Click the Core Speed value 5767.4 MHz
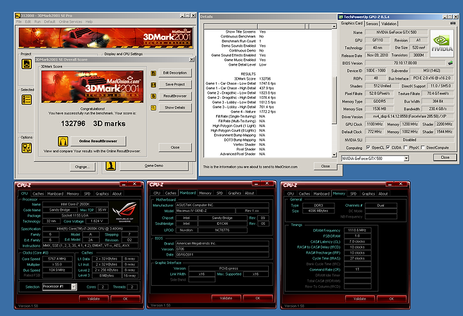This screenshot has height=316, width=463. [x=57, y=259]
